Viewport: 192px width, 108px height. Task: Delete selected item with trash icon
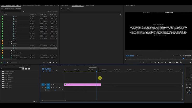[56, 62]
